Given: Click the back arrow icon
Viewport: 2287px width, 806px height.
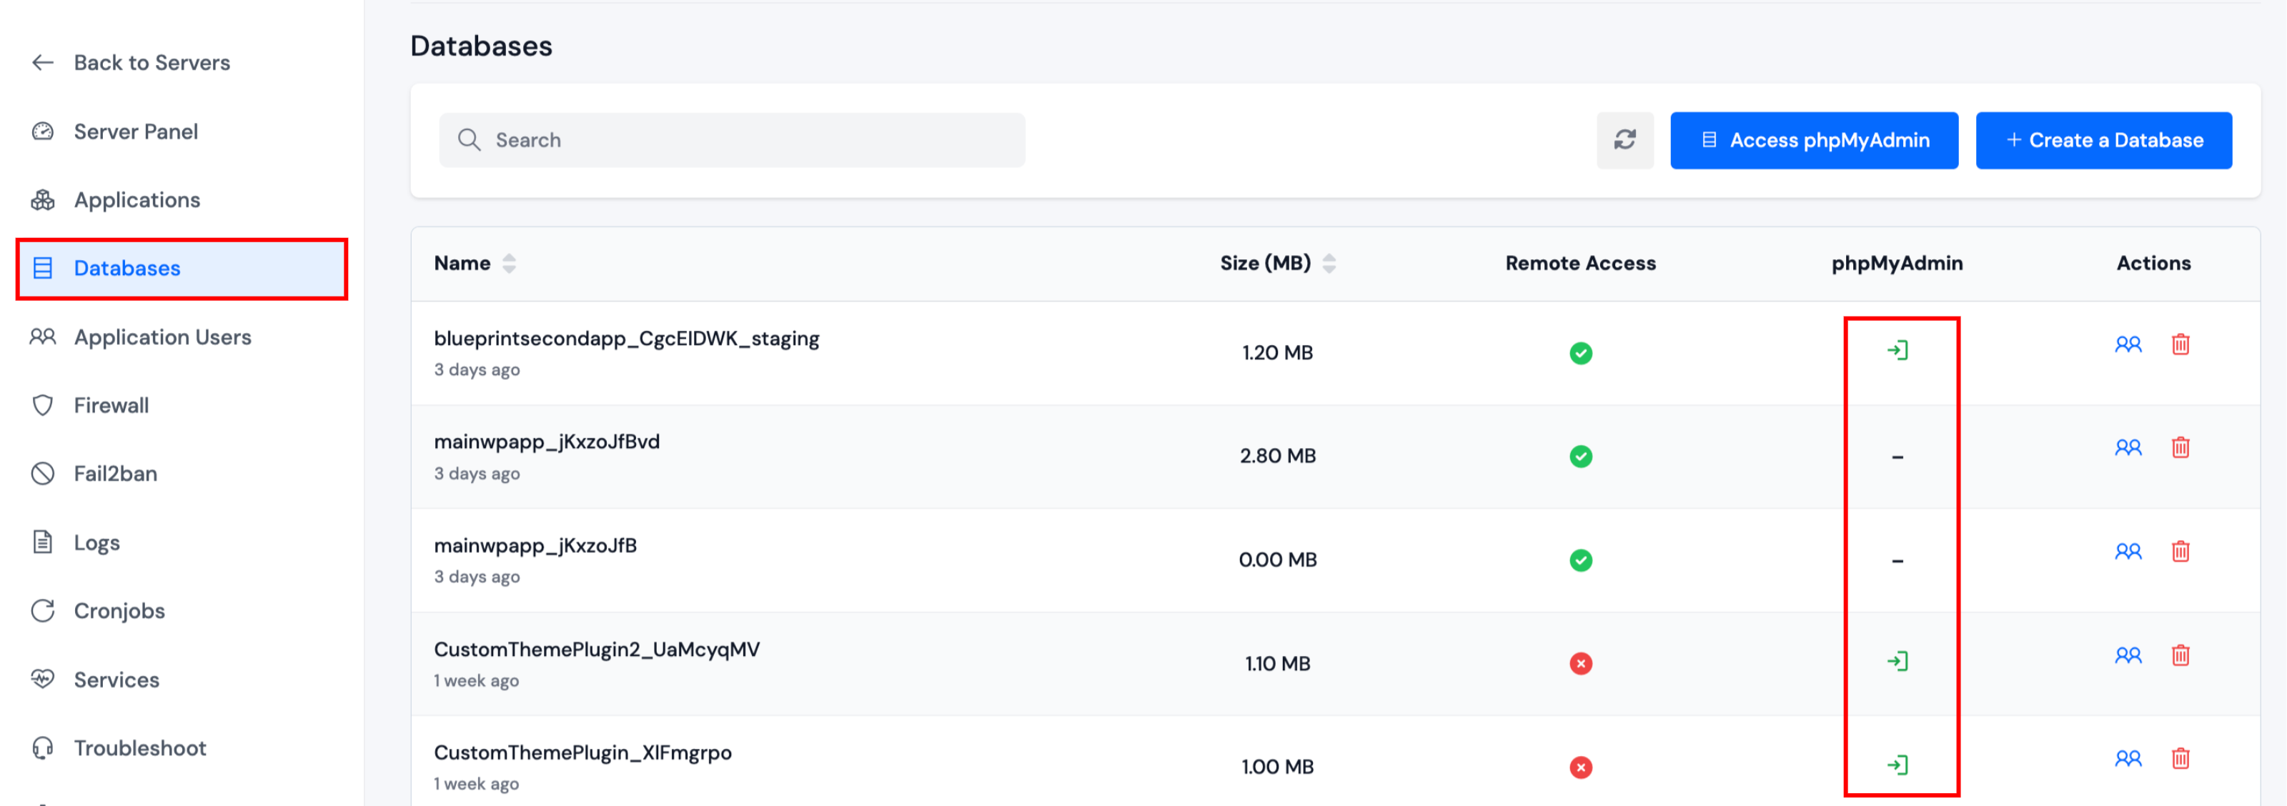Looking at the screenshot, I should click(x=43, y=62).
